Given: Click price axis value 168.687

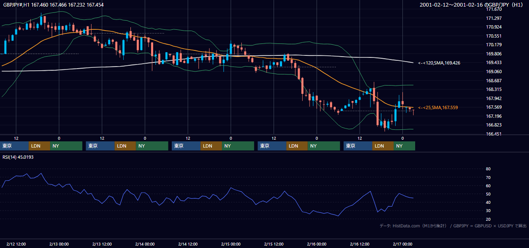Looking at the screenshot, I should 494,81.
